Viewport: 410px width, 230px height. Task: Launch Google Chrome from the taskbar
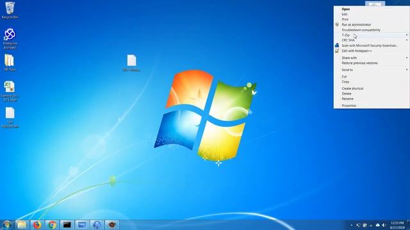pos(52,225)
